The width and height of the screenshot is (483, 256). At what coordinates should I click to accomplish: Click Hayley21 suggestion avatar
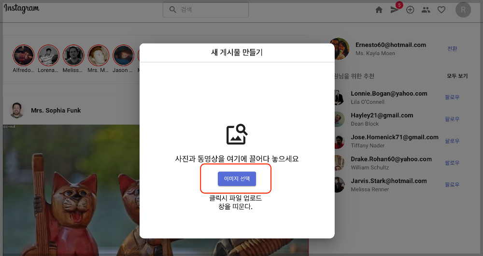click(340, 119)
